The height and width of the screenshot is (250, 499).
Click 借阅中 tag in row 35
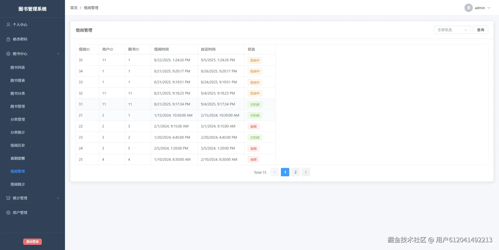tap(255, 60)
